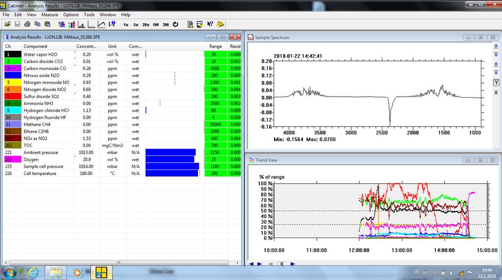Viewport: 502px width, 280px height.
Task: Click the yellow telephone toolbar icon
Action: (x=220, y=24)
